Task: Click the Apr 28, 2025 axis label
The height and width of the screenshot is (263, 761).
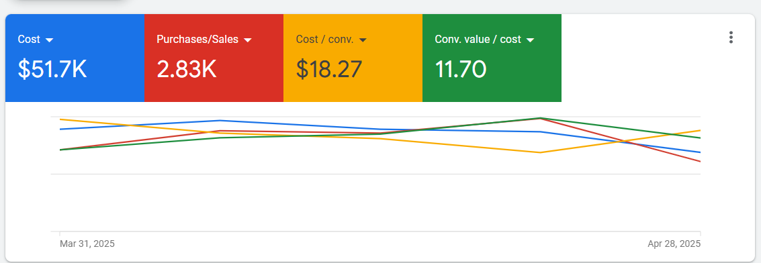Action: point(674,244)
